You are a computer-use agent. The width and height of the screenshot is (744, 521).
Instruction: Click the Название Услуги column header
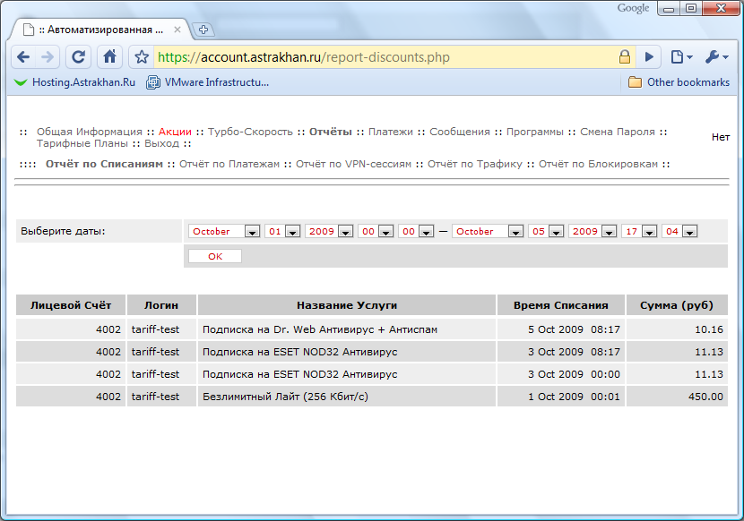[346, 305]
